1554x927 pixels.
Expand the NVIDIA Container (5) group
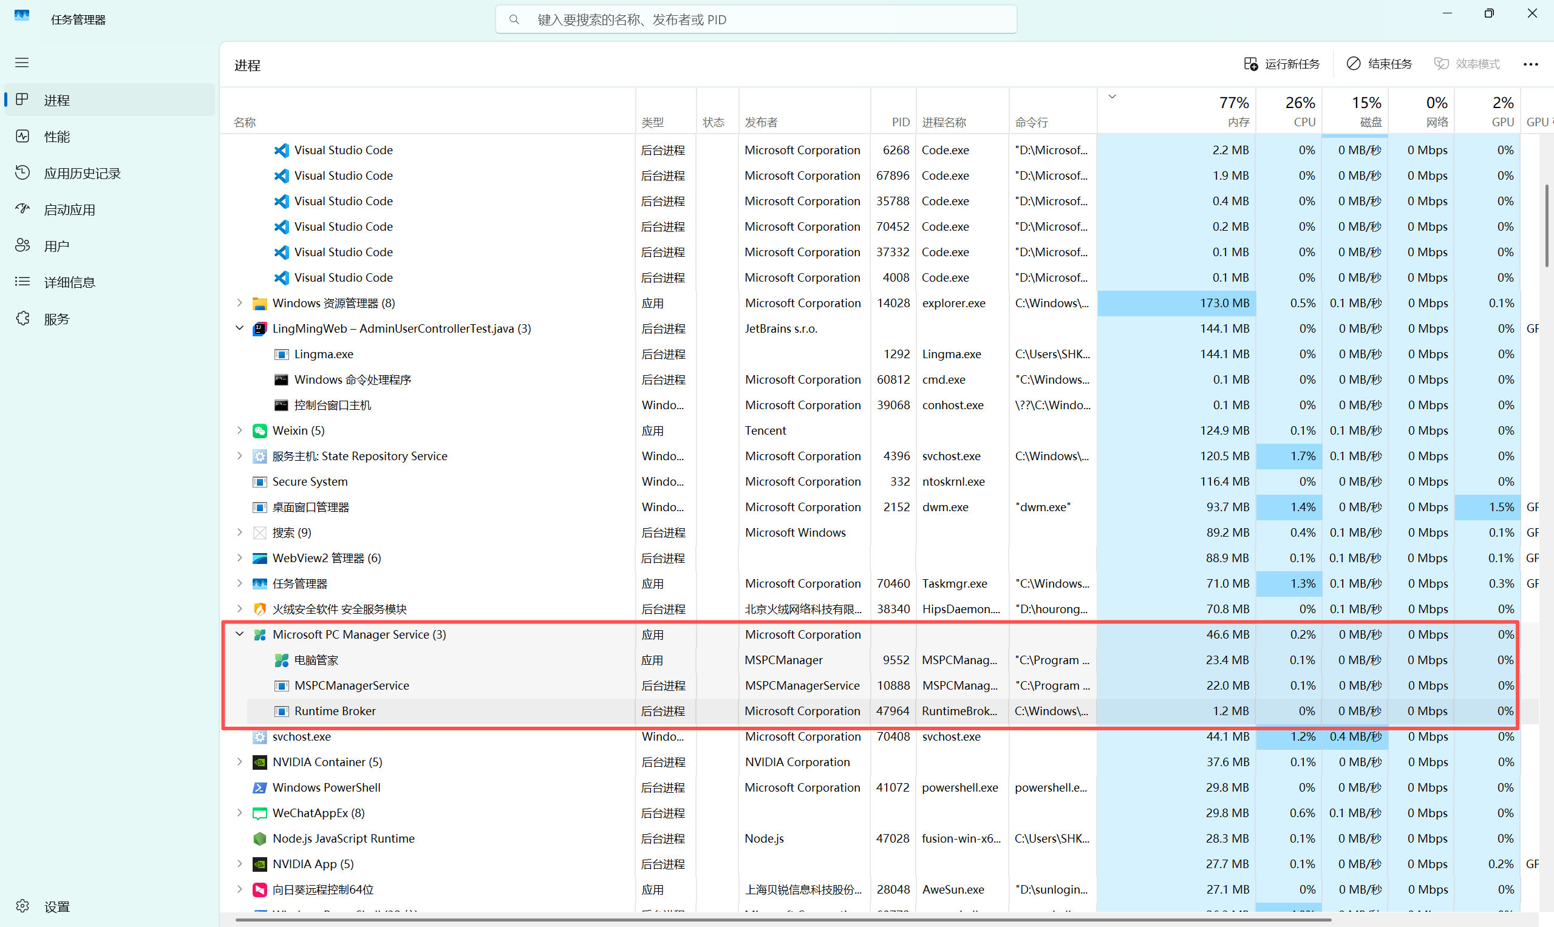239,762
